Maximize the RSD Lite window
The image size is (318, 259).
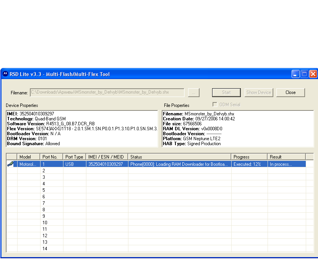pyautogui.click(x=304, y=74)
